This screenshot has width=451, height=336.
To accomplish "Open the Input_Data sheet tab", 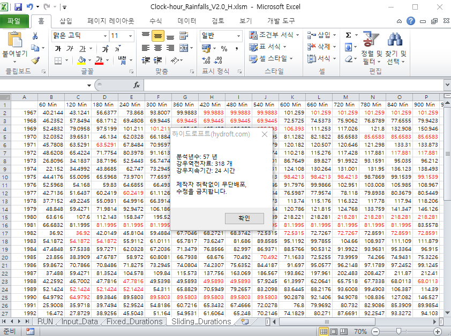I will coord(80,322).
